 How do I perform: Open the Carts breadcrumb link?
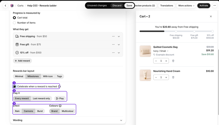(21, 6)
